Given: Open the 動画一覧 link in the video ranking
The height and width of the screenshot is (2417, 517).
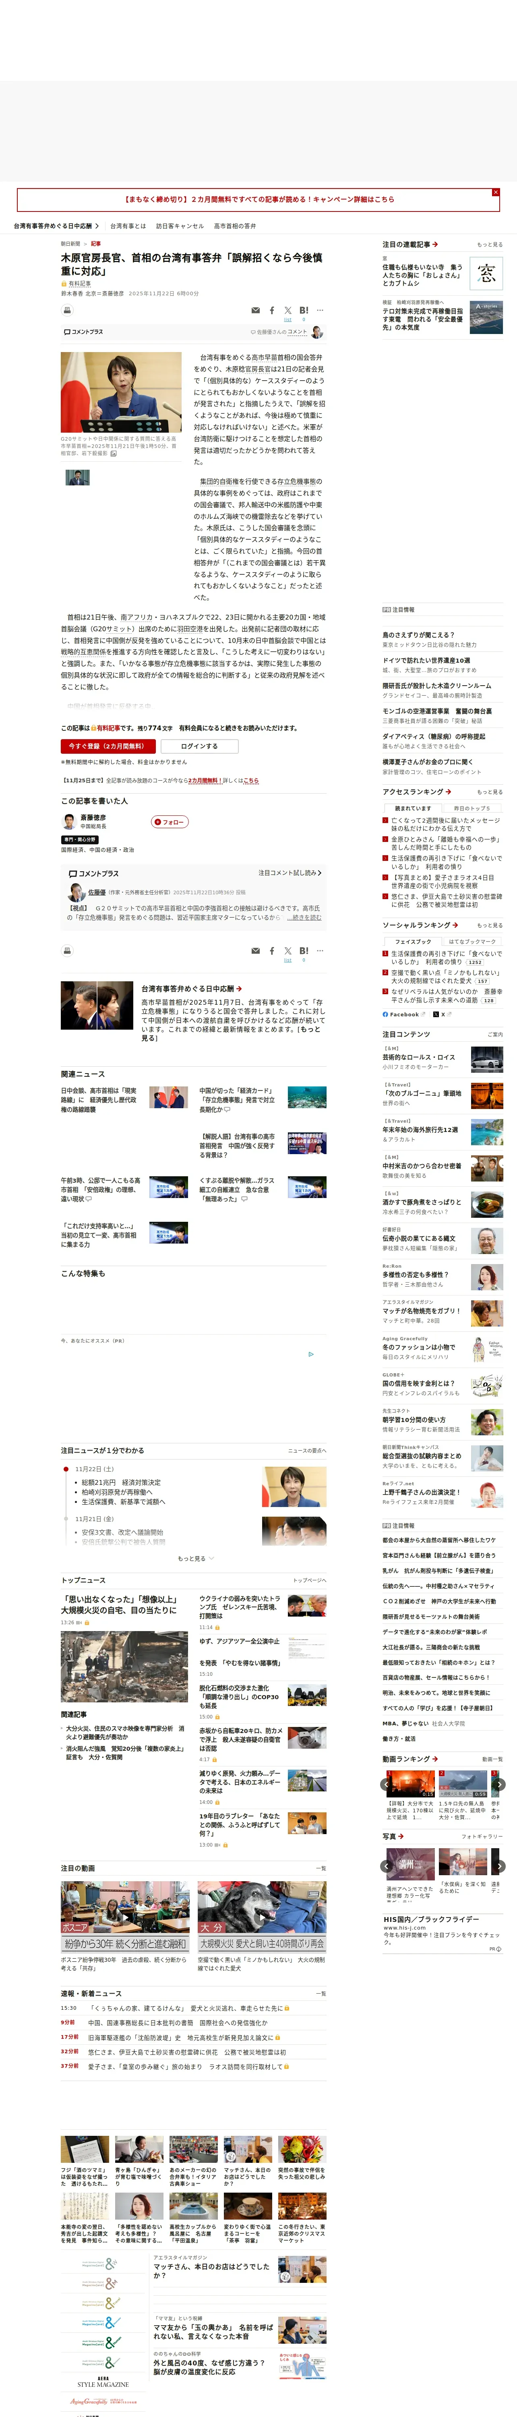Looking at the screenshot, I should pos(492,1759).
